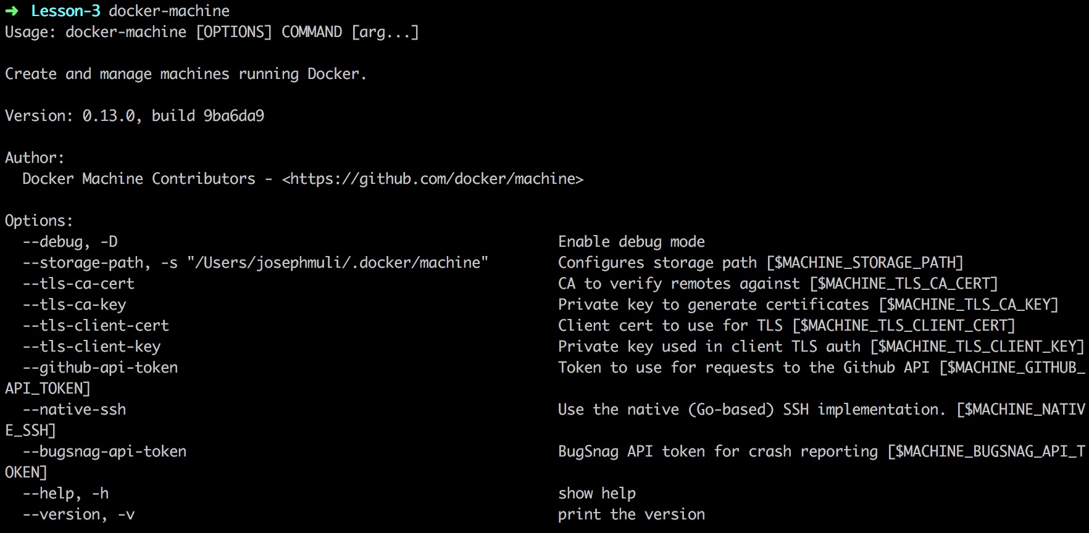Click the Version: 0.13.0 build line

pyautogui.click(x=135, y=116)
